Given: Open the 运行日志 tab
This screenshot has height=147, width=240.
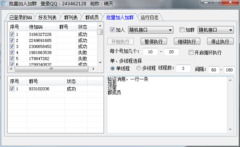Looking at the screenshot, I should tap(149, 17).
